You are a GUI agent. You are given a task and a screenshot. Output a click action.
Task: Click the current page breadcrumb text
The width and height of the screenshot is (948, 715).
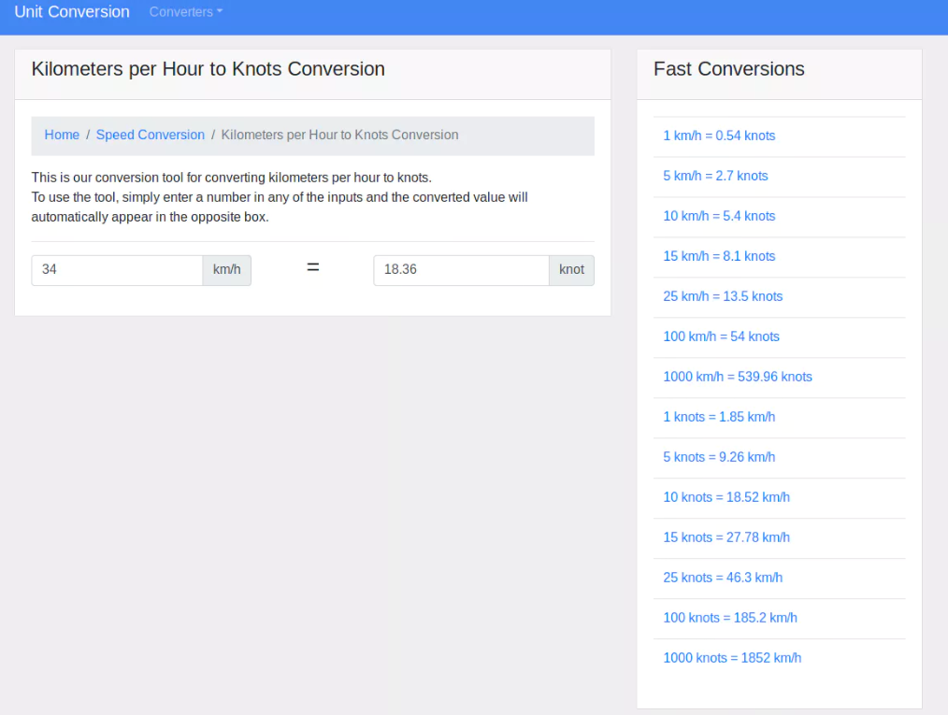339,135
